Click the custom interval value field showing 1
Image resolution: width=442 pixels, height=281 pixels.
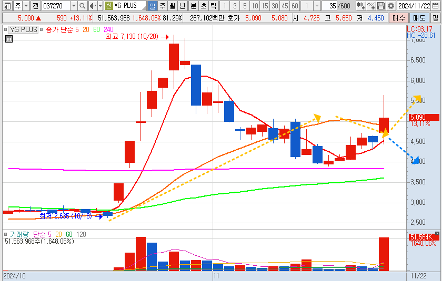point(307,6)
